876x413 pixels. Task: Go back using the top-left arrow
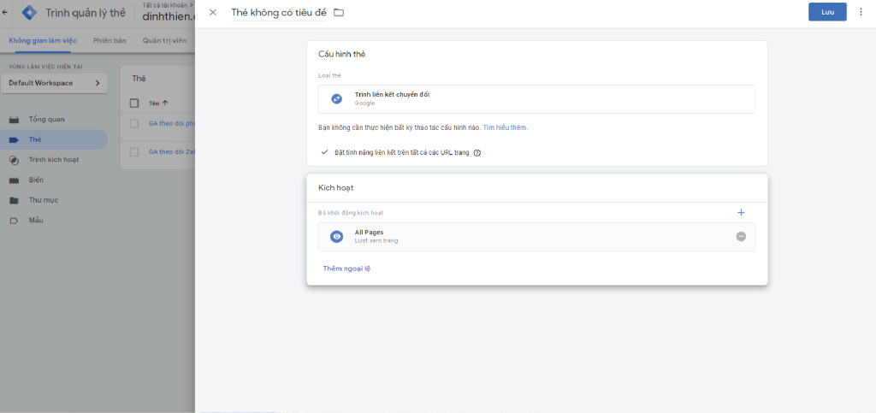pos(6,12)
